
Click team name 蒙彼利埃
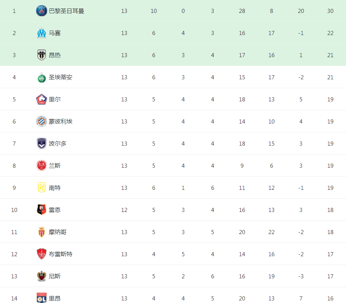point(60,122)
